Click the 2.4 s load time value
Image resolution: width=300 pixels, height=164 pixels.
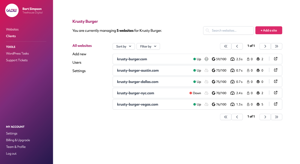point(239,93)
